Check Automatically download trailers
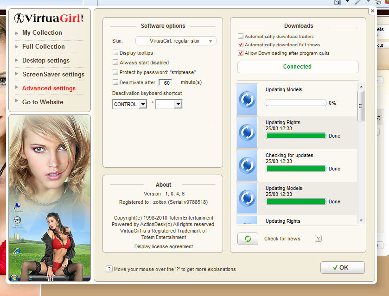This screenshot has height=296, width=389. 240,36
